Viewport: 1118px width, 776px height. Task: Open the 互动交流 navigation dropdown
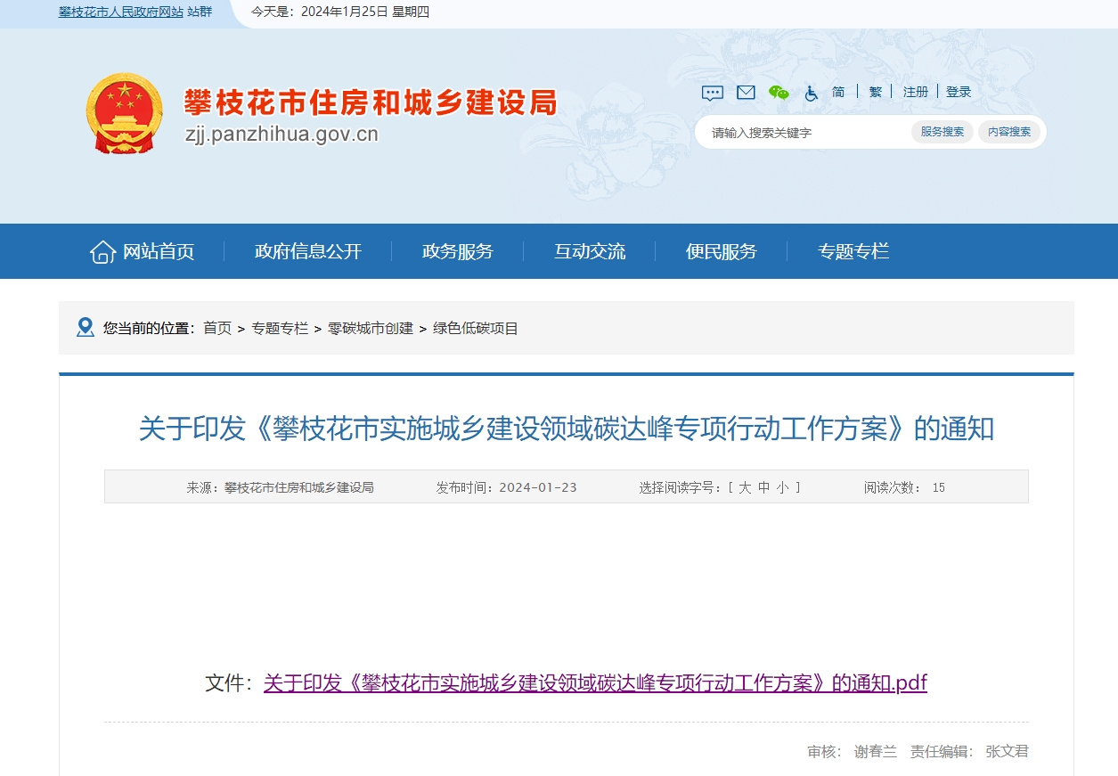(589, 251)
